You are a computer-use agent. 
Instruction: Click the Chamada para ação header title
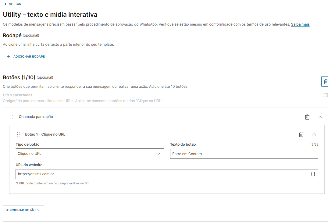click(36, 117)
